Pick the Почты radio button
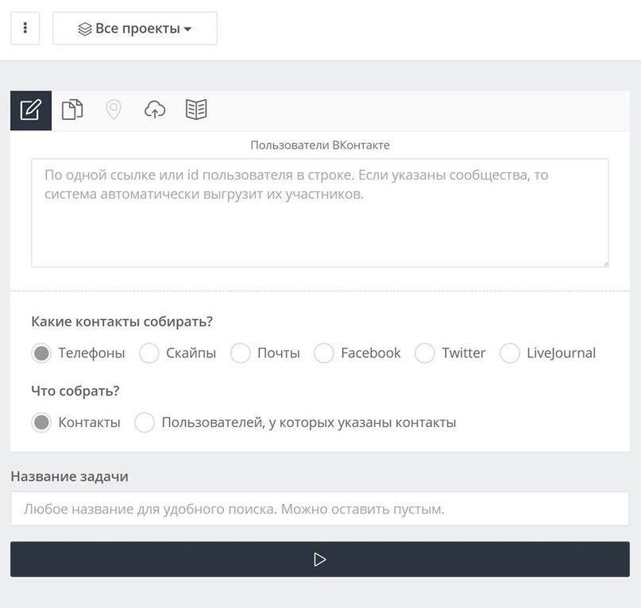 (241, 353)
